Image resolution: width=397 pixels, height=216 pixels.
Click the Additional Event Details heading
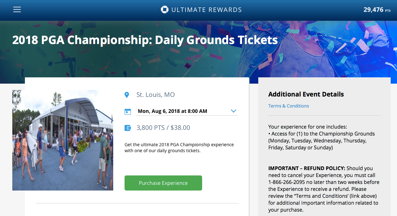306,94
